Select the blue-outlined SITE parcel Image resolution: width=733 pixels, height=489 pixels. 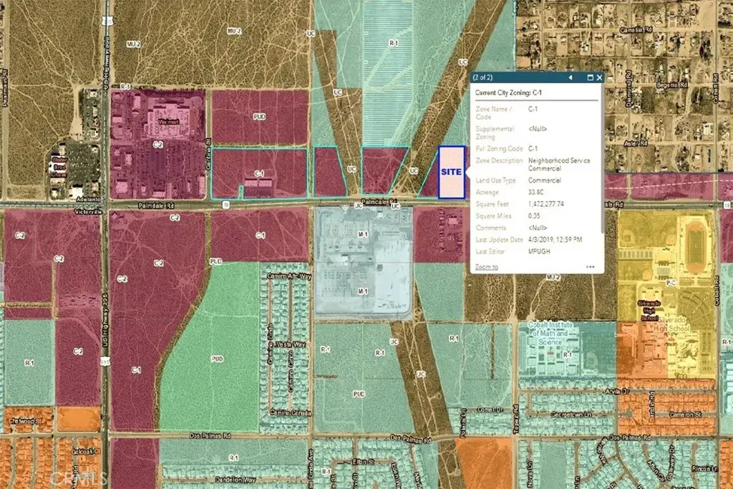[x=451, y=173]
